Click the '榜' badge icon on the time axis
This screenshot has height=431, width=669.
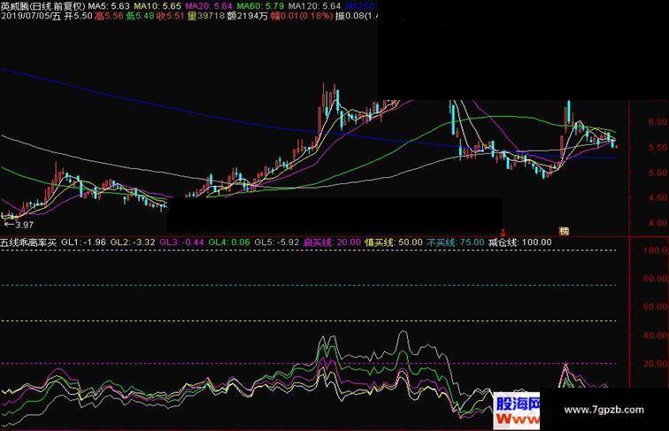click(564, 231)
